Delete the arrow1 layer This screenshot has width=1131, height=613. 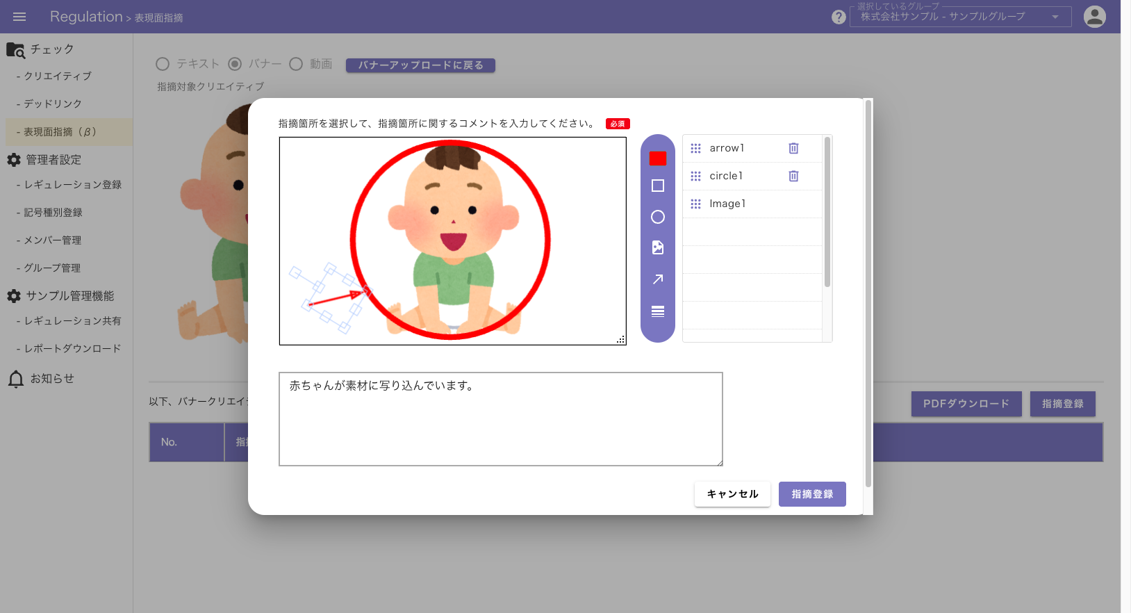tap(793, 148)
